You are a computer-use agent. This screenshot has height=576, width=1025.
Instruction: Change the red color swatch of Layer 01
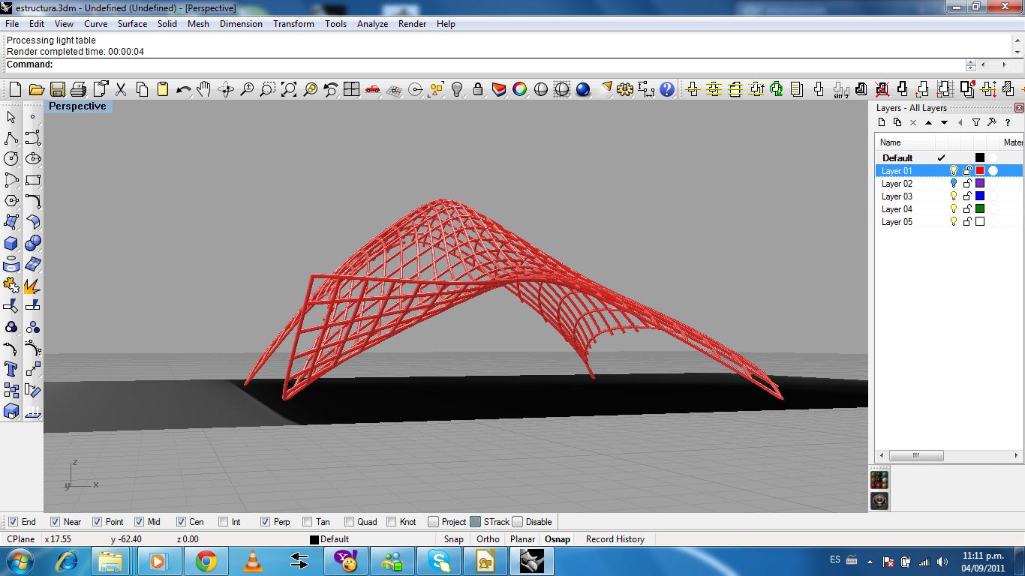pyautogui.click(x=980, y=170)
